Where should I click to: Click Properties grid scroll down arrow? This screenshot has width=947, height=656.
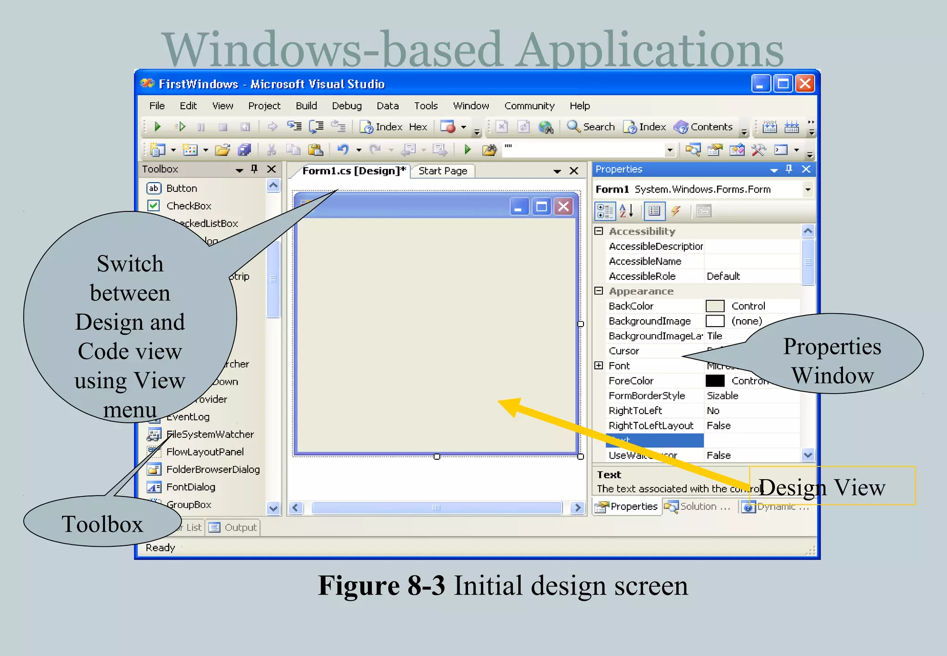click(808, 455)
